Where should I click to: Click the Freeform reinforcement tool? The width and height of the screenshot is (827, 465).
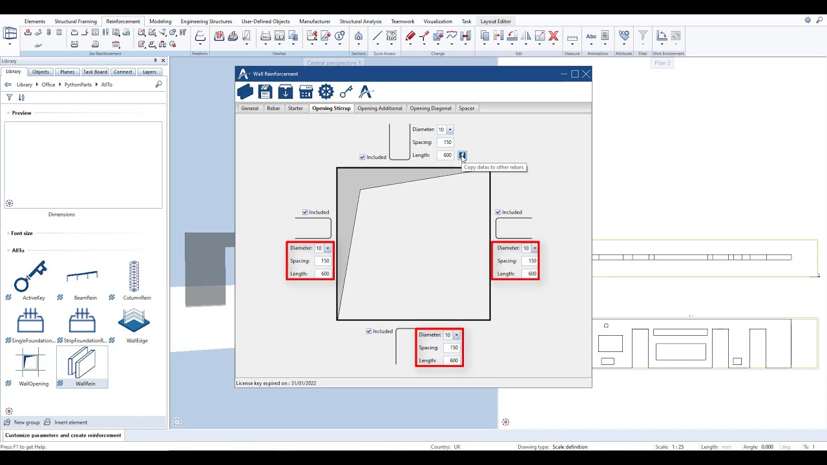(200, 37)
